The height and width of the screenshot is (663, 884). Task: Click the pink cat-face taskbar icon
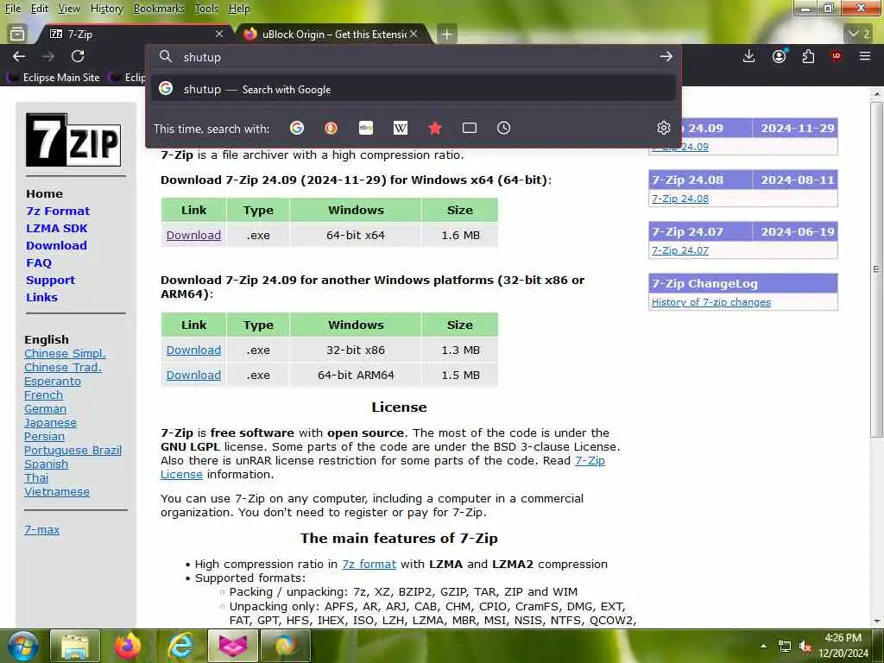tap(233, 646)
